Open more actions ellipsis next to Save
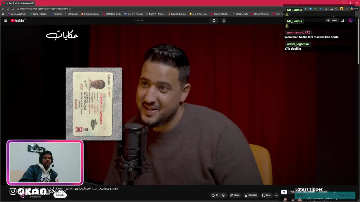Viewport: 360px width, 202px height. click(276, 195)
